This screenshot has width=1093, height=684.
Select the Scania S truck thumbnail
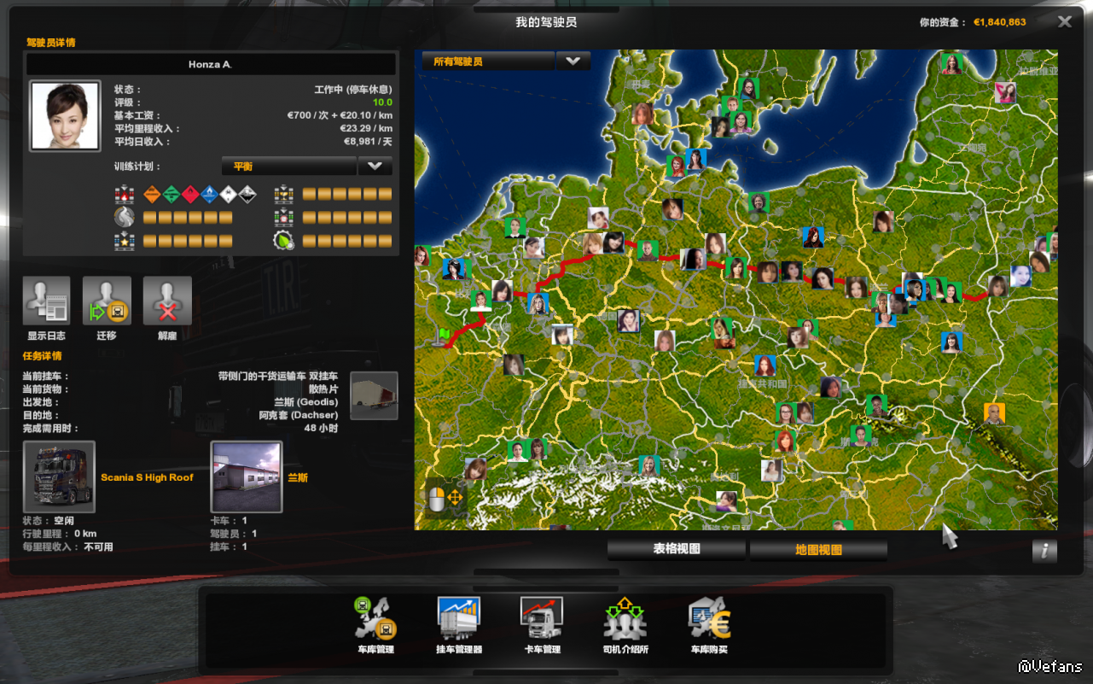click(59, 477)
